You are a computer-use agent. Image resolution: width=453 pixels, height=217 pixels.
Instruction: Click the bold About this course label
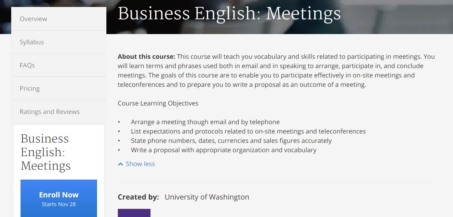tap(146, 57)
